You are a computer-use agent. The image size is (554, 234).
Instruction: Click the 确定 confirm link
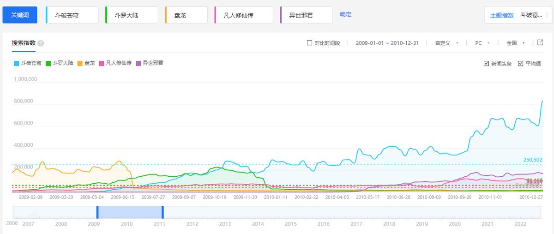[x=345, y=14]
